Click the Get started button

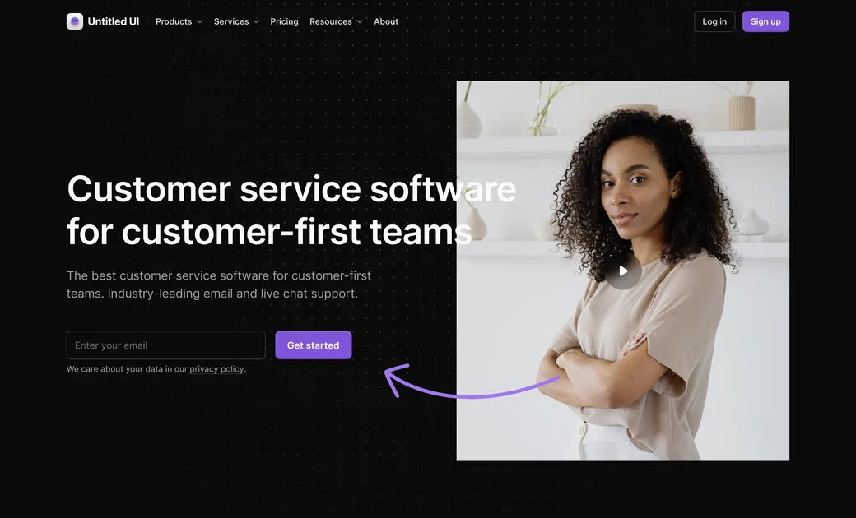314,345
